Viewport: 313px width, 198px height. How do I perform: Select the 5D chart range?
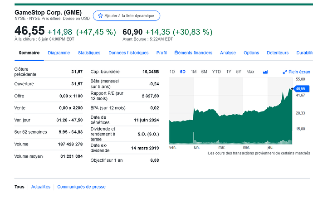[183, 72]
